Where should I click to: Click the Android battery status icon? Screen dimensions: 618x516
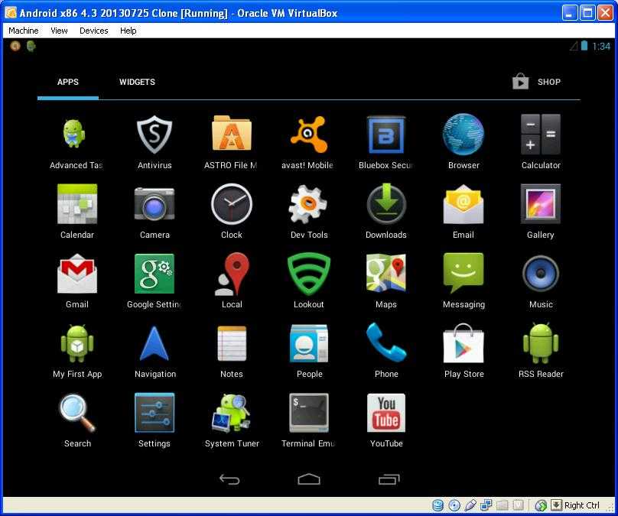tap(584, 46)
